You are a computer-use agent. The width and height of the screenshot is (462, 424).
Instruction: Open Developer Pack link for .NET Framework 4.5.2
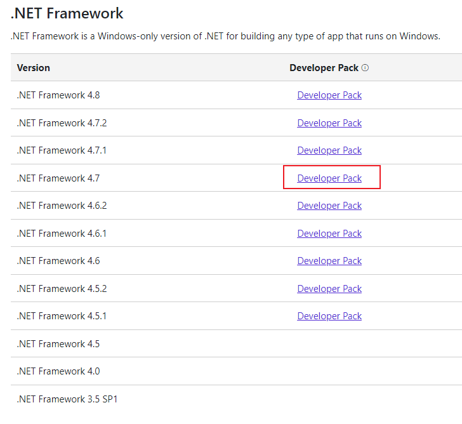point(329,288)
